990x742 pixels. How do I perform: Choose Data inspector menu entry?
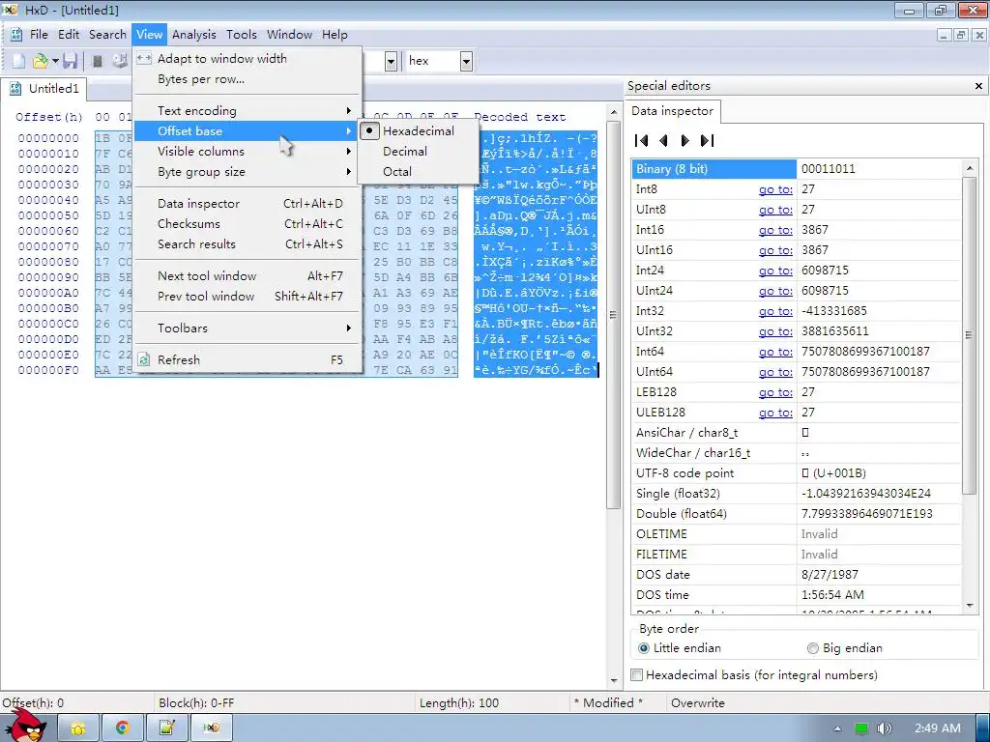click(x=248, y=203)
